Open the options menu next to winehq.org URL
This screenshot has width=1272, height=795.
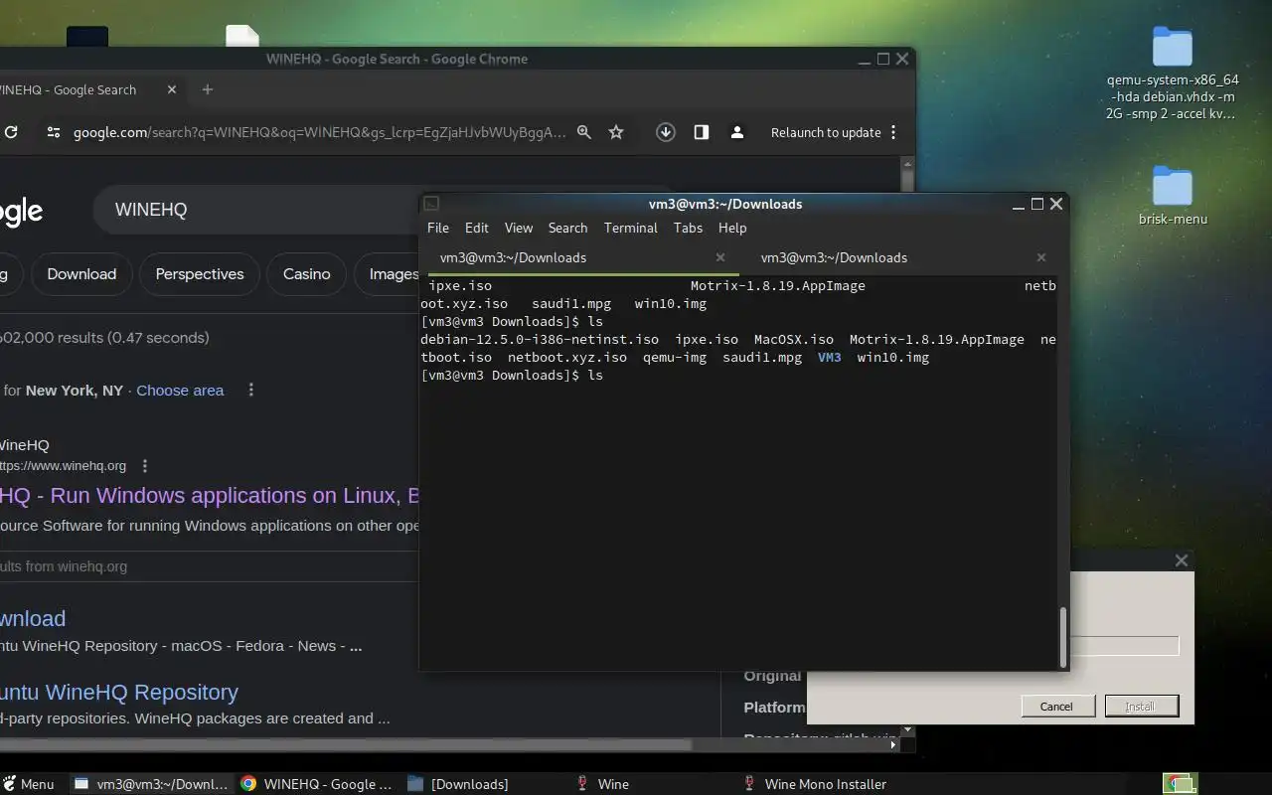tap(145, 465)
